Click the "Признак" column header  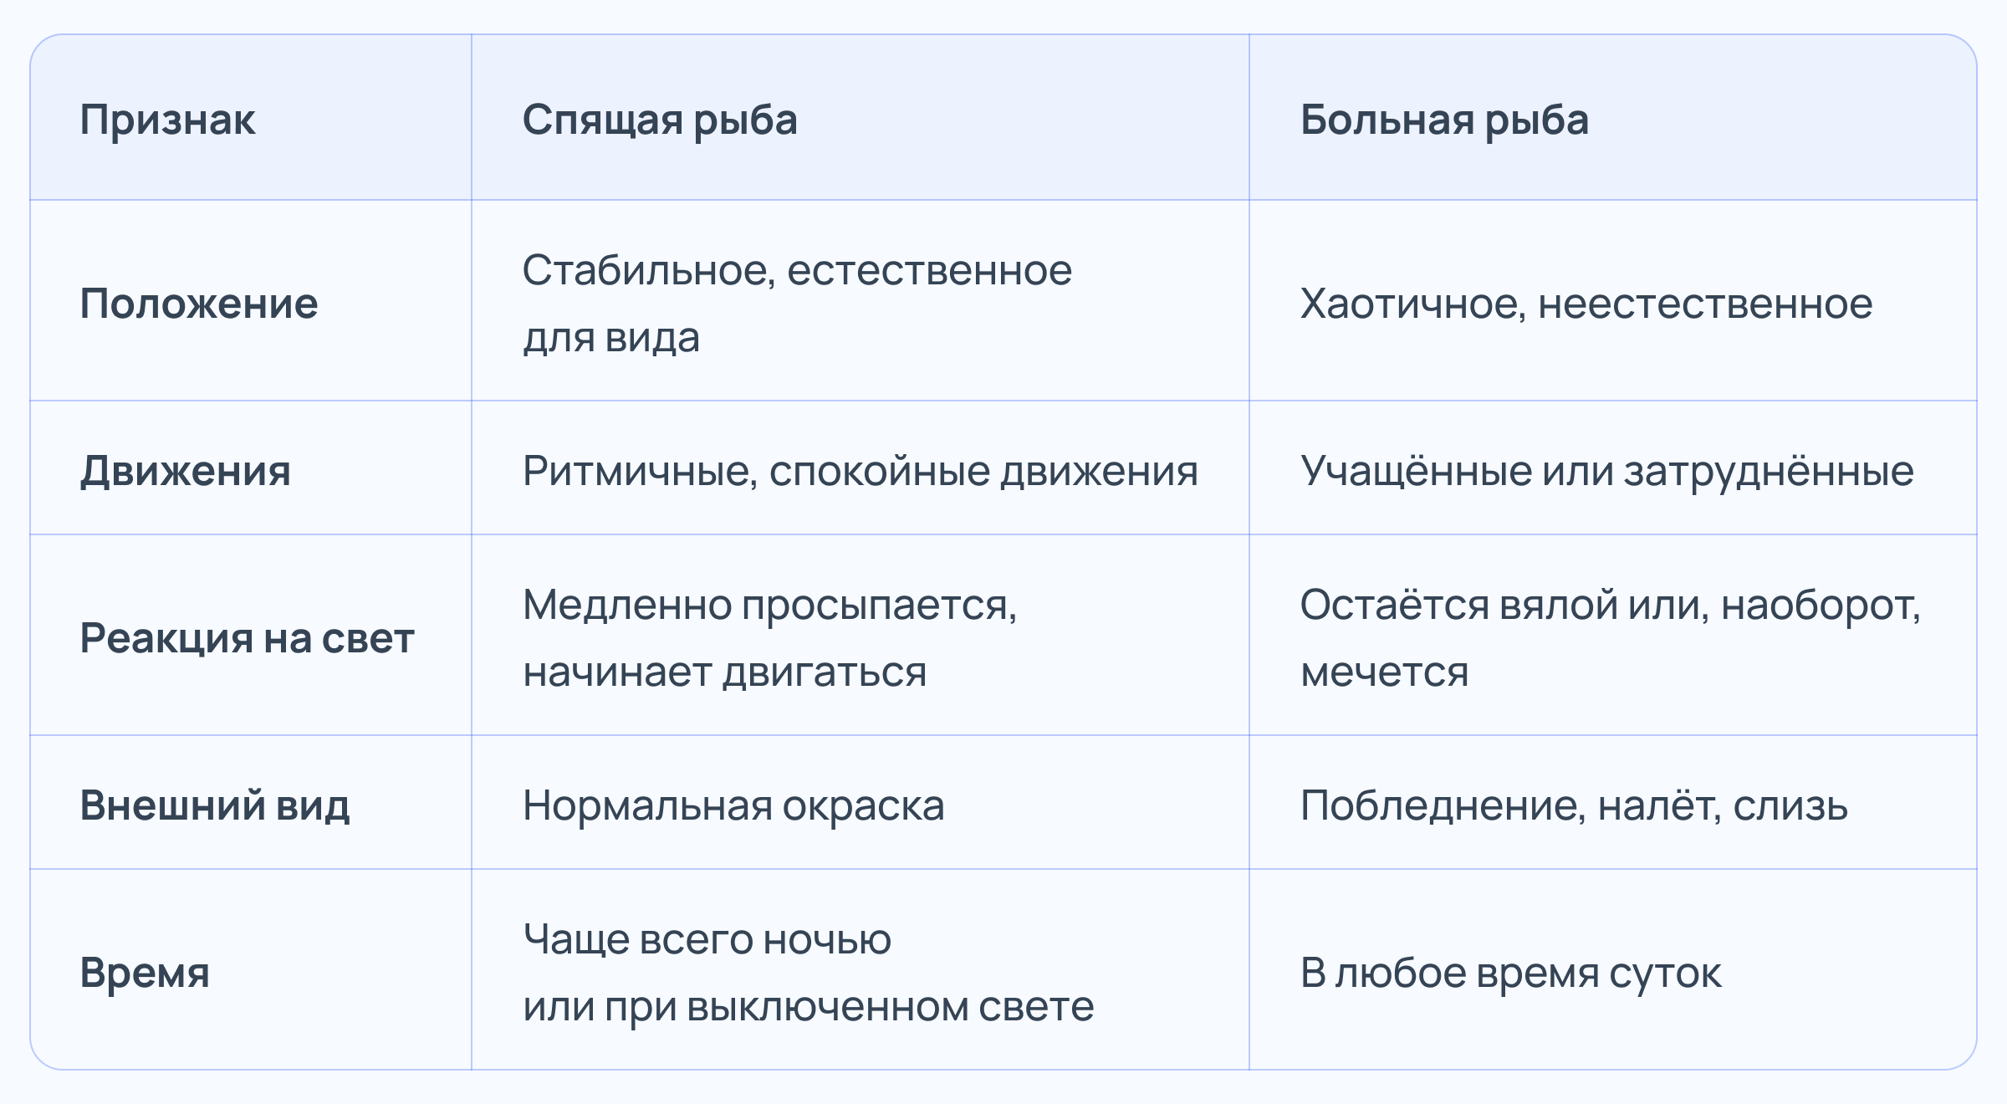(x=167, y=120)
